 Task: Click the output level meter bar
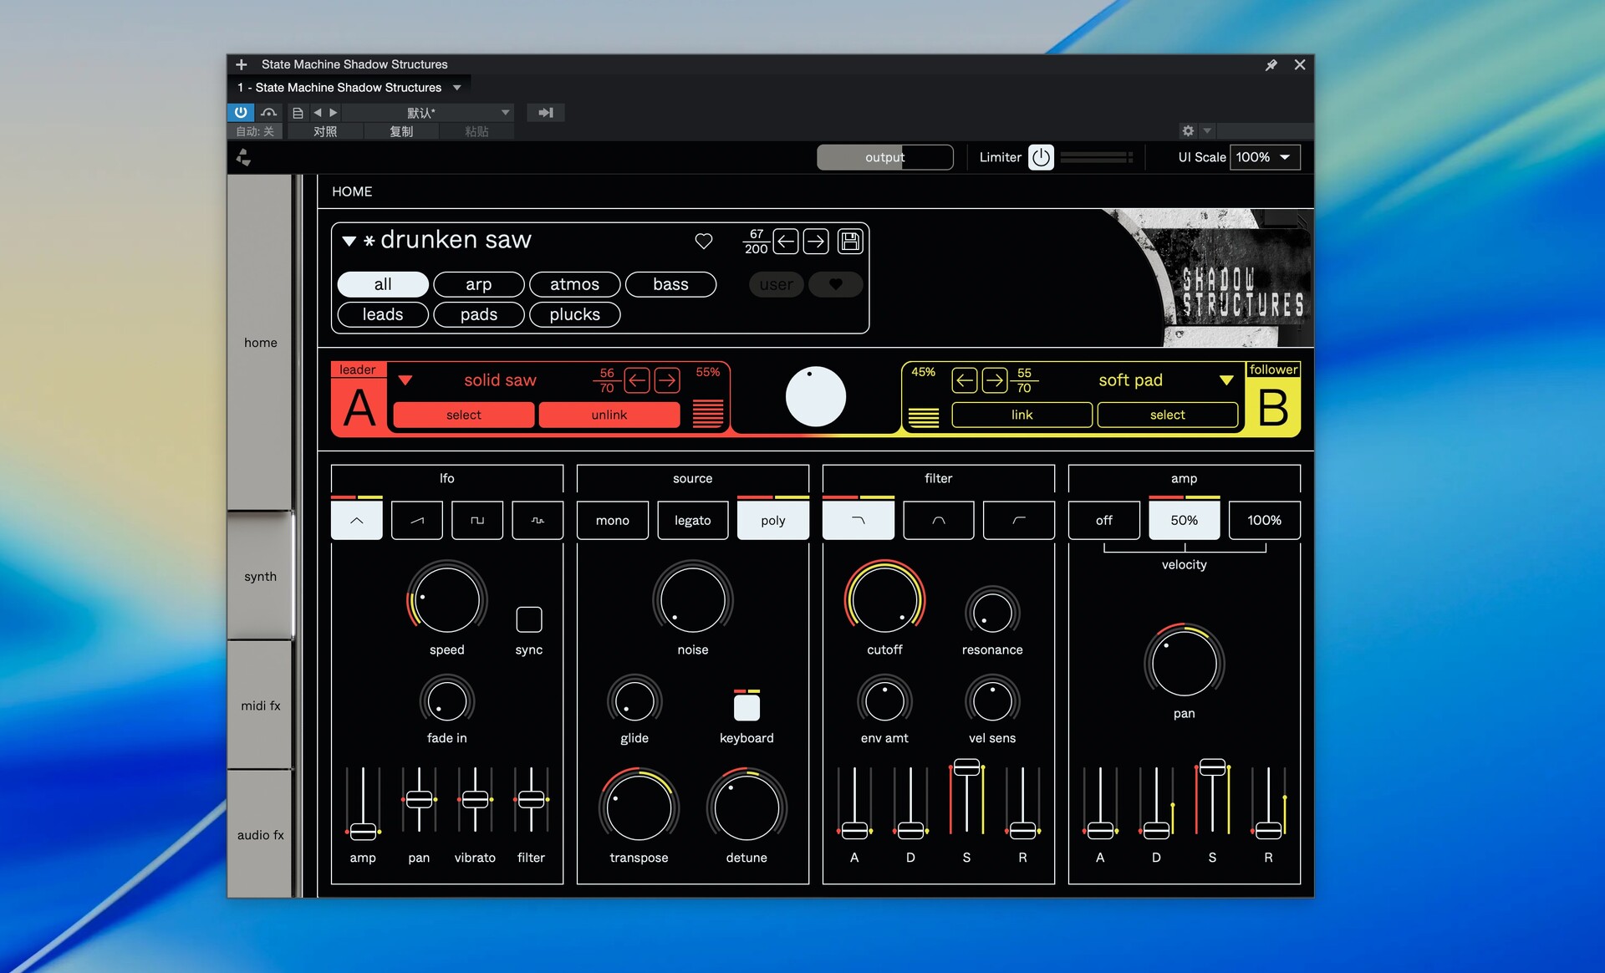[885, 157]
